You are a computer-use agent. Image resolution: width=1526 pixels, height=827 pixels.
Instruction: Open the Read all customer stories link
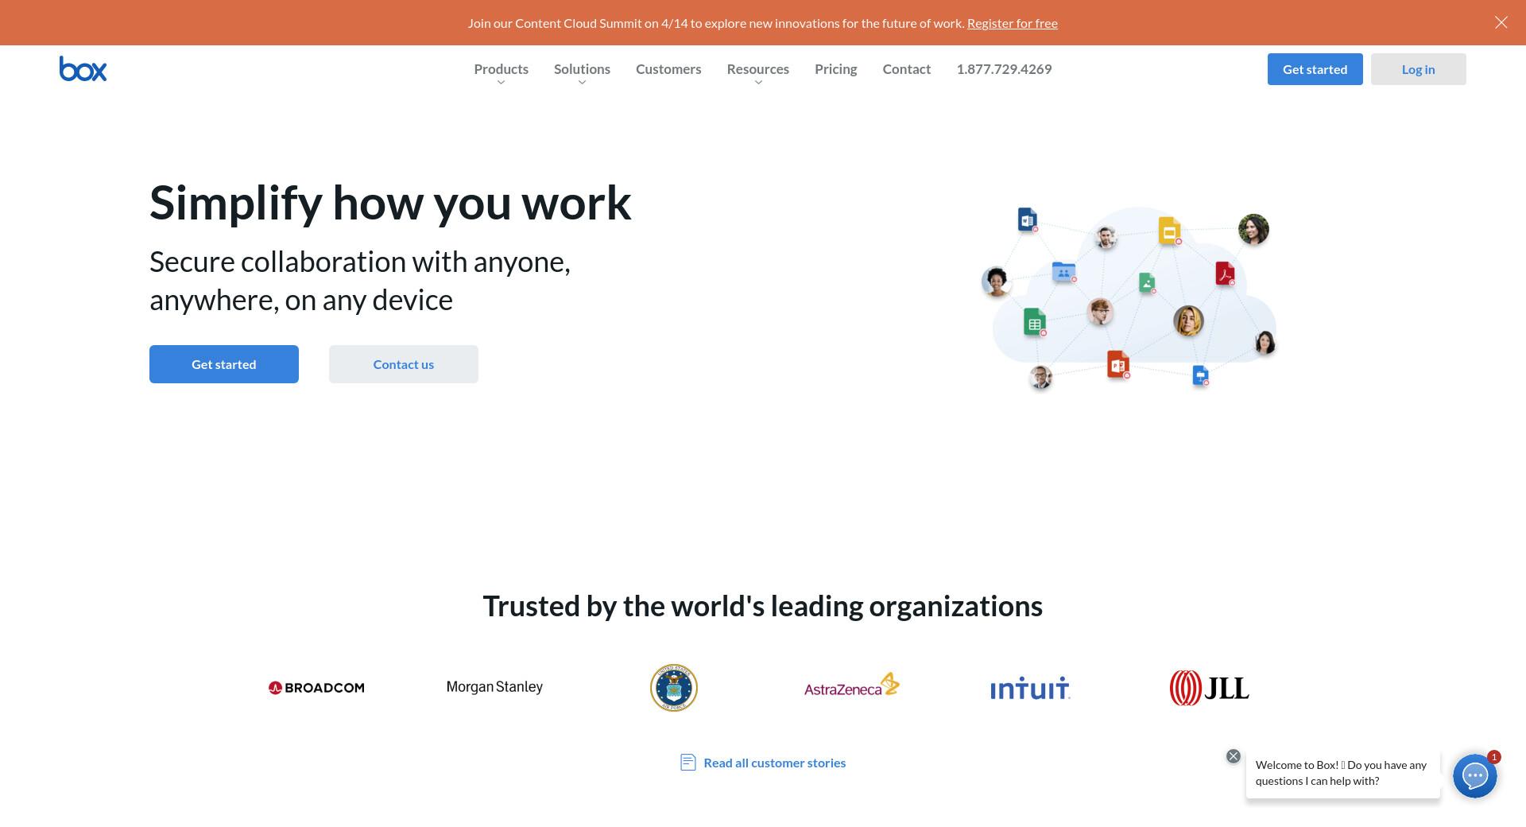click(x=774, y=763)
